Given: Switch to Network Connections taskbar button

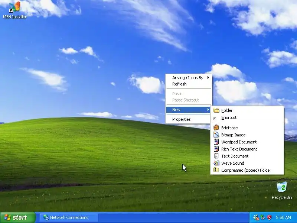Looking at the screenshot, I should tap(69, 217).
